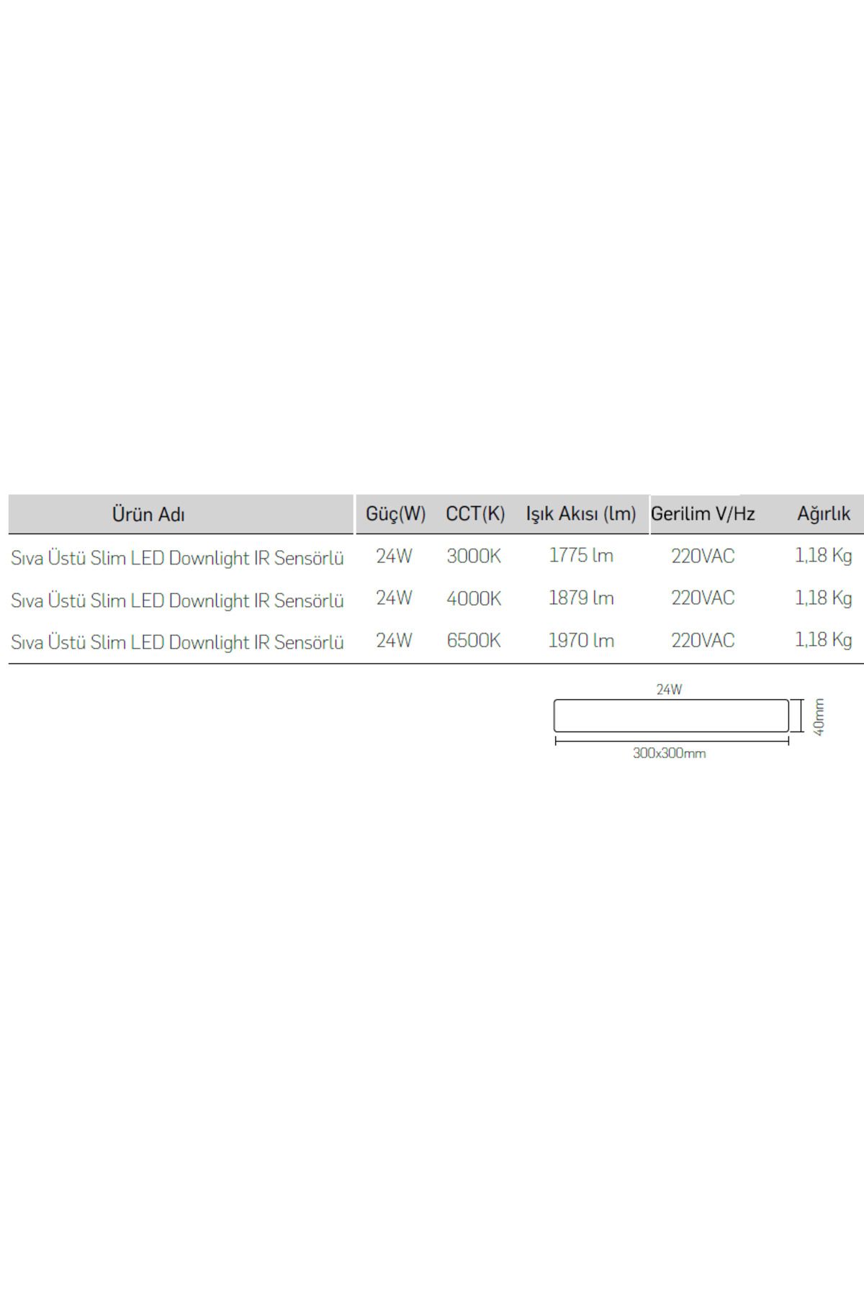Click the 300x300mm dimension label
Screen dimensions: 864x1296
(x=670, y=754)
